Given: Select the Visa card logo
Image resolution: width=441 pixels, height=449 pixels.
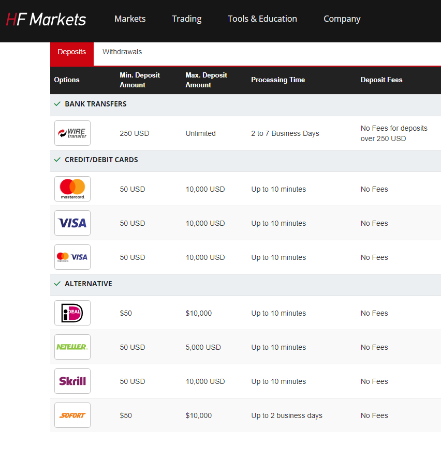Looking at the screenshot, I should click(72, 223).
